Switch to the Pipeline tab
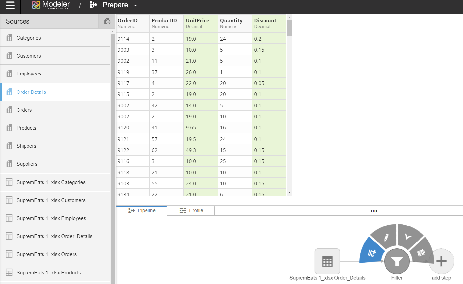The image size is (463, 284). click(x=142, y=210)
